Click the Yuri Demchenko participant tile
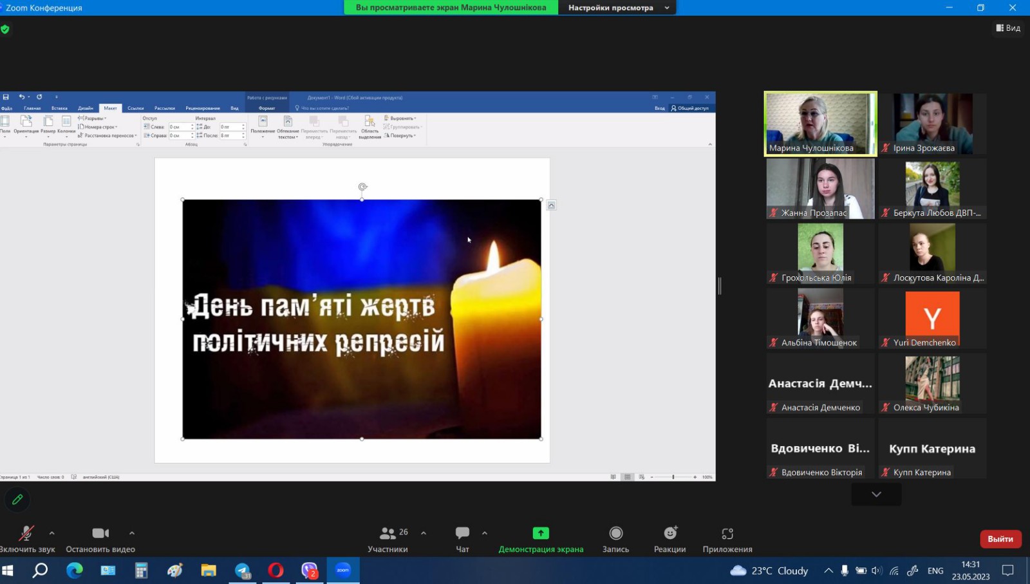1030x584 pixels. [932, 318]
